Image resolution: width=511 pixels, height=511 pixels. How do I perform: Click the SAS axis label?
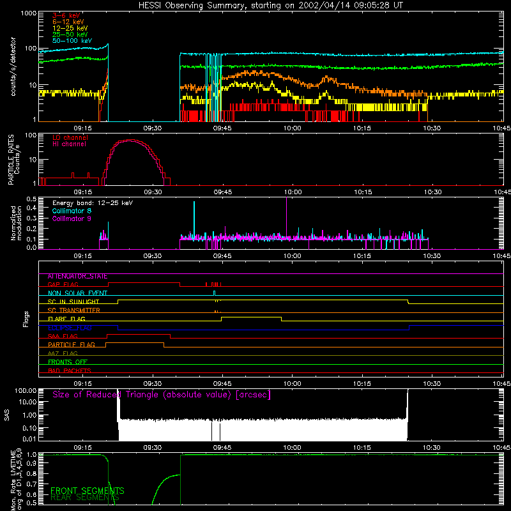pos(7,415)
